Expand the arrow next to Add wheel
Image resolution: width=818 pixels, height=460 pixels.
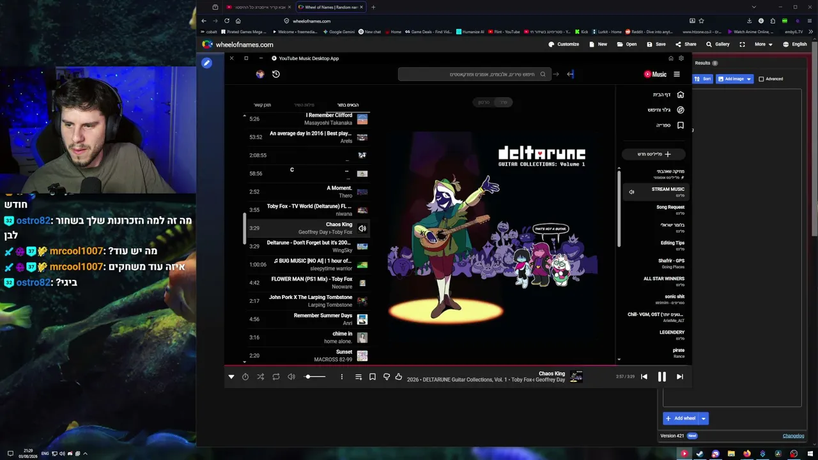703,418
